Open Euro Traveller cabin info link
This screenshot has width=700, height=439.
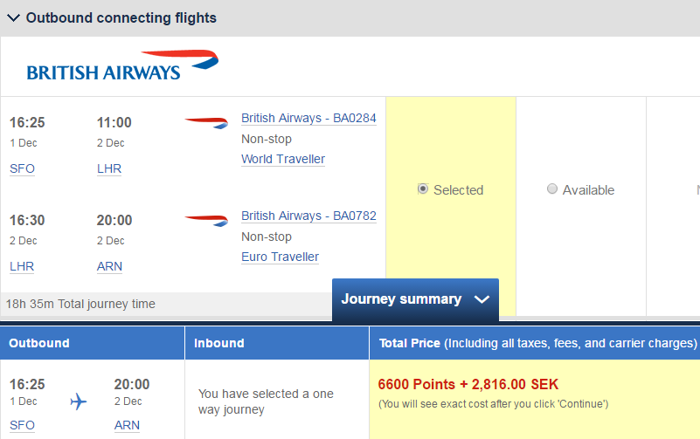[x=281, y=257]
